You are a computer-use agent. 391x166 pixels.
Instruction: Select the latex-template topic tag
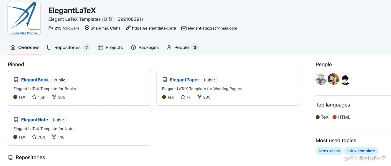361,151
